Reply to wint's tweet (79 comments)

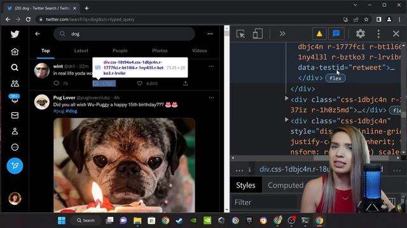point(60,83)
